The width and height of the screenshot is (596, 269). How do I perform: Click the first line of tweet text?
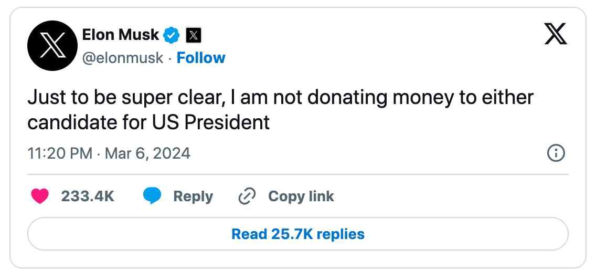click(280, 97)
